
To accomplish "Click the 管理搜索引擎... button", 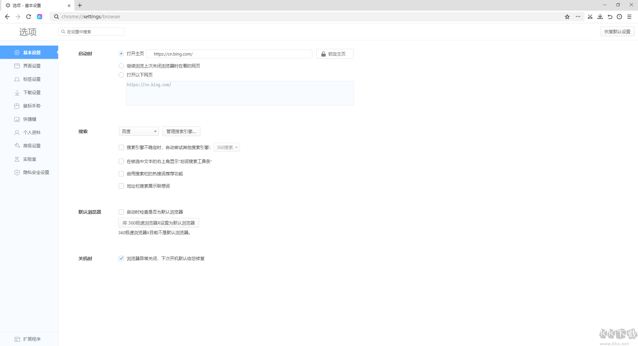I will [x=181, y=131].
